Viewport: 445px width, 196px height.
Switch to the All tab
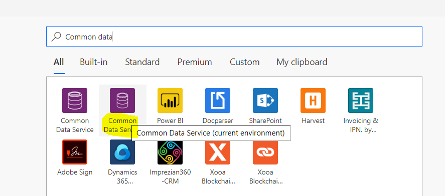pos(59,62)
